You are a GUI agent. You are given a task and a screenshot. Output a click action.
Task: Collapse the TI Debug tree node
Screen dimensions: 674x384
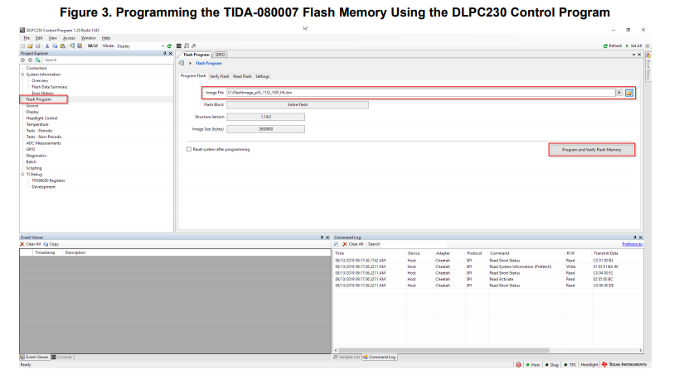coord(22,175)
